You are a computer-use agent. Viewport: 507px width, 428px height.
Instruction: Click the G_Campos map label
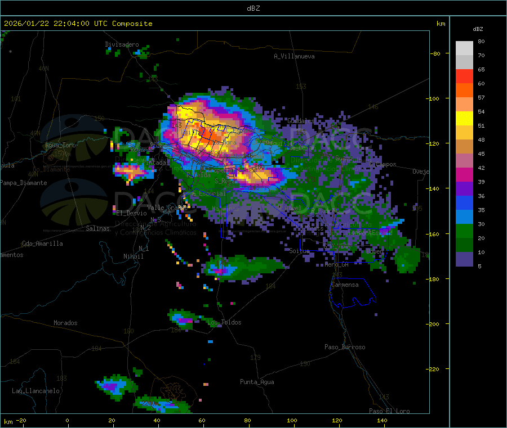[383, 164]
